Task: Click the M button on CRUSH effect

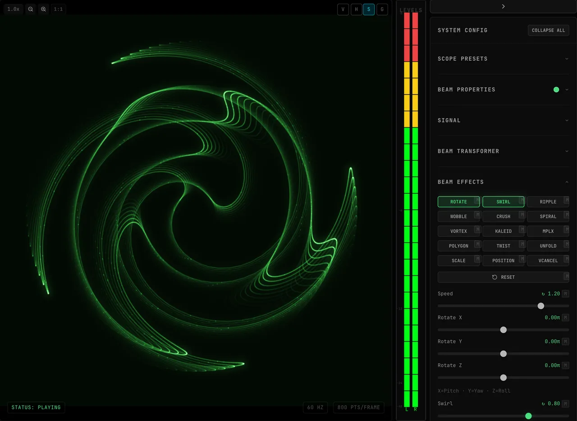Action: click(x=522, y=214)
